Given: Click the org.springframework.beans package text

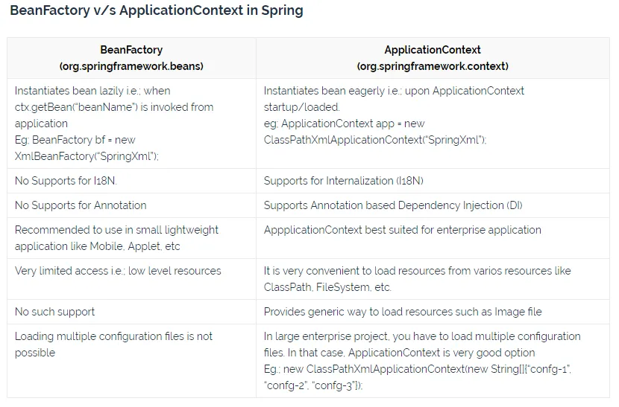Looking at the screenshot, I should point(131,66).
